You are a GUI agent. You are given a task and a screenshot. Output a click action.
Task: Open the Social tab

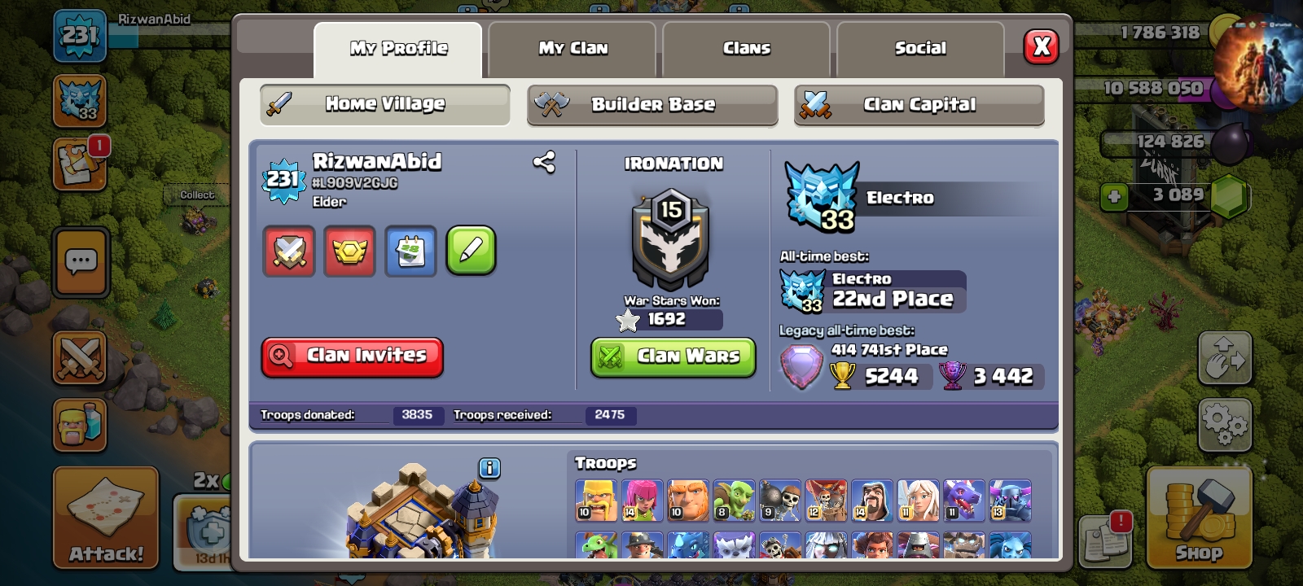(920, 49)
